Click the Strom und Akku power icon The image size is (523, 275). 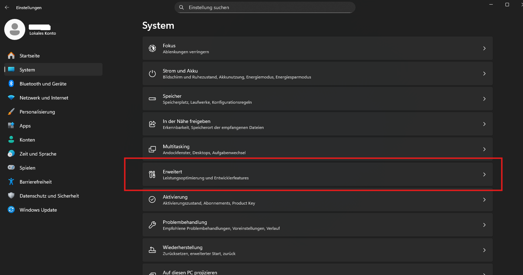tap(152, 74)
